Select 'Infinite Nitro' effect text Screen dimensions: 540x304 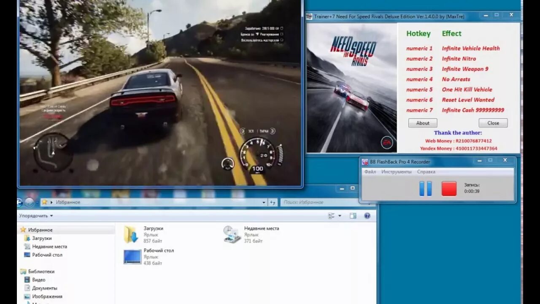pos(459,59)
